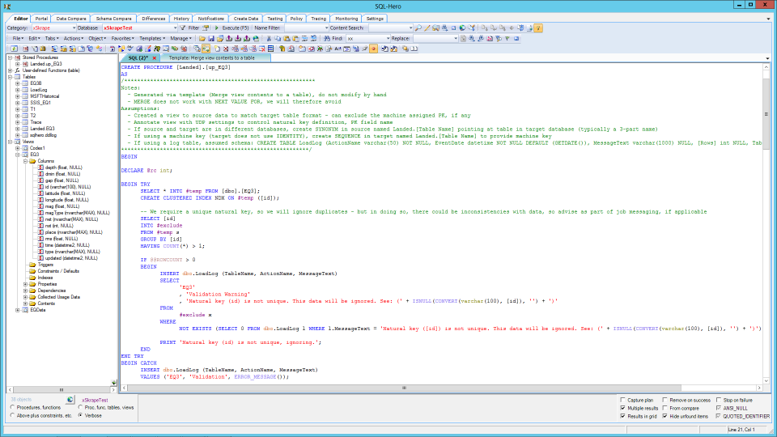Select the LoadLog table in tree
The image size is (777, 437).
[x=38, y=90]
